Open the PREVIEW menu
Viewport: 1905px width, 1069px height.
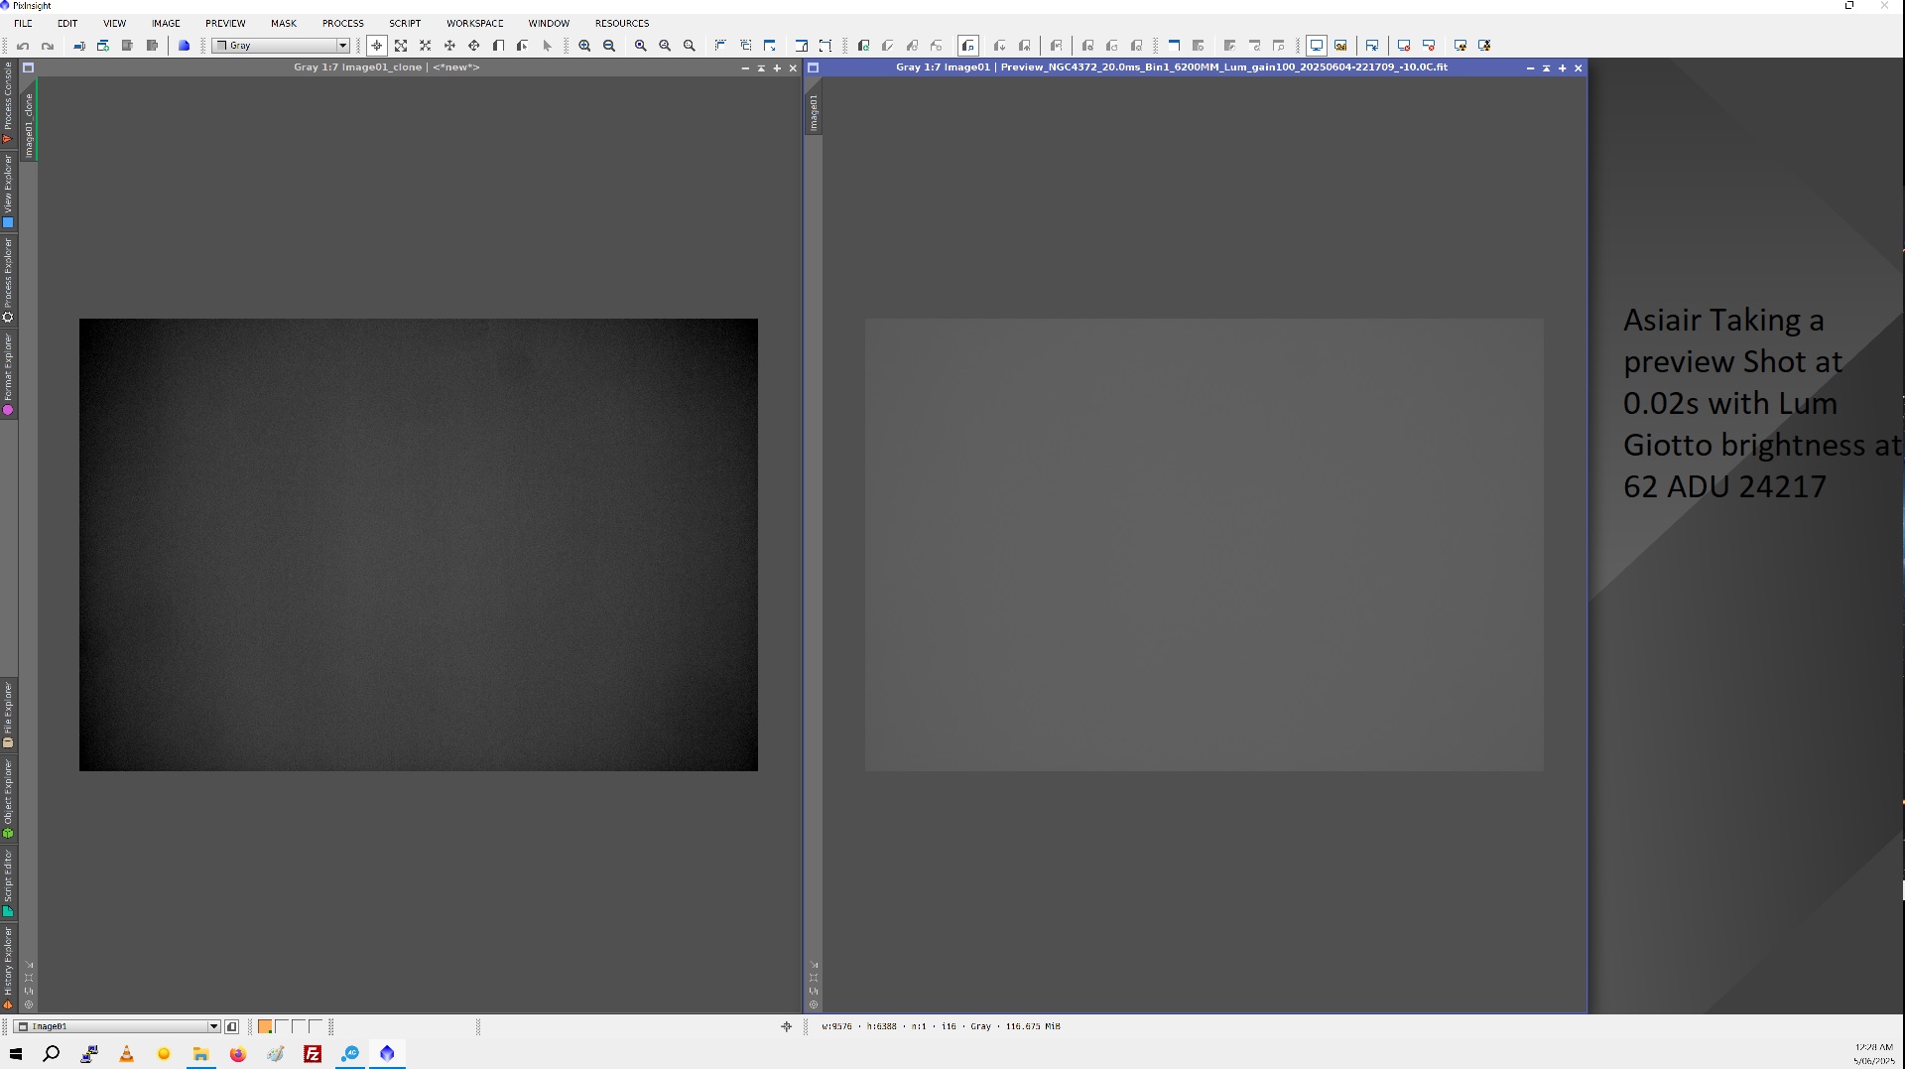[x=225, y=23]
